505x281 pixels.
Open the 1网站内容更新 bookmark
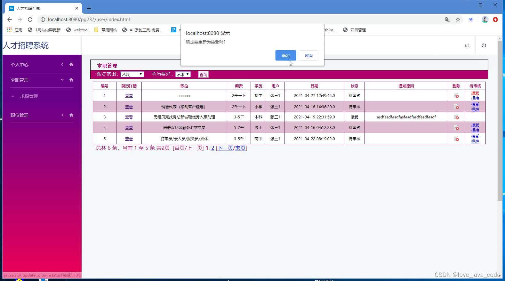[x=44, y=30]
